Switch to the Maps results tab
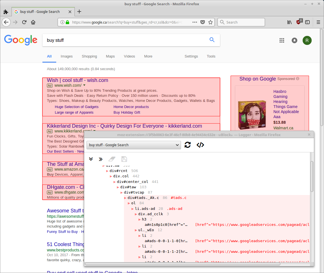 [x=110, y=56]
